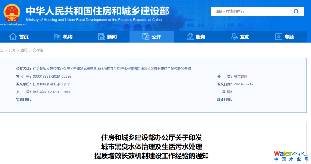Select the 服务 menu item
311x164 pixels.
(200, 37)
